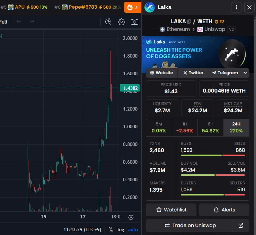Click the chart time zone settings target icon
256x235 pixels.
pyautogui.click(x=131, y=217)
